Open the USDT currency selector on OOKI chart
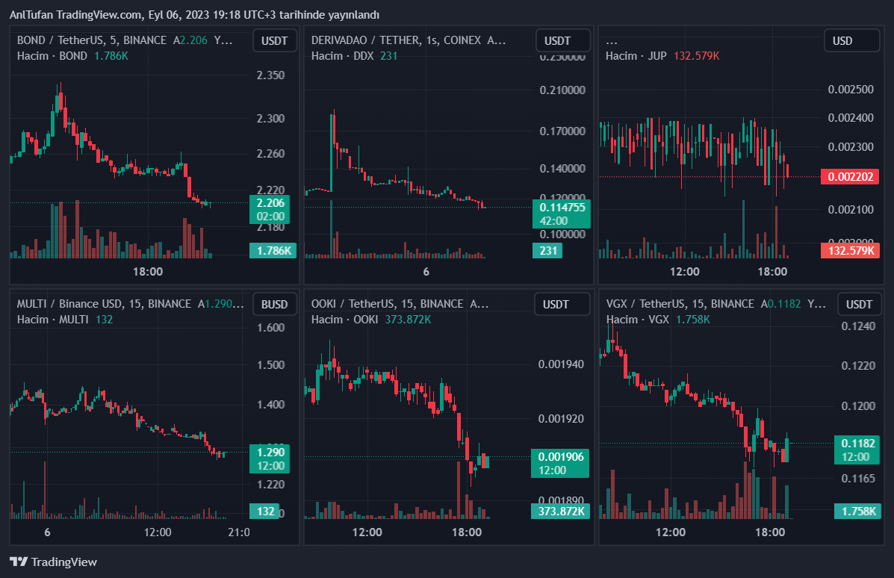 [x=562, y=304]
